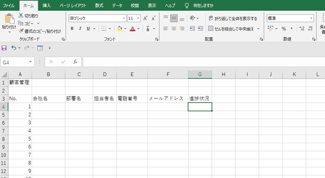Toggle Underline formatting
325x178 pixels.
[88, 29]
